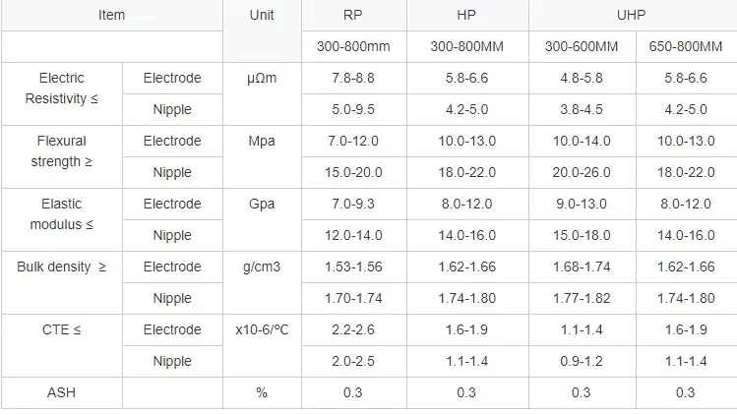Click the UHP column header
Viewport: 737px width, 415px height.
coord(631,16)
